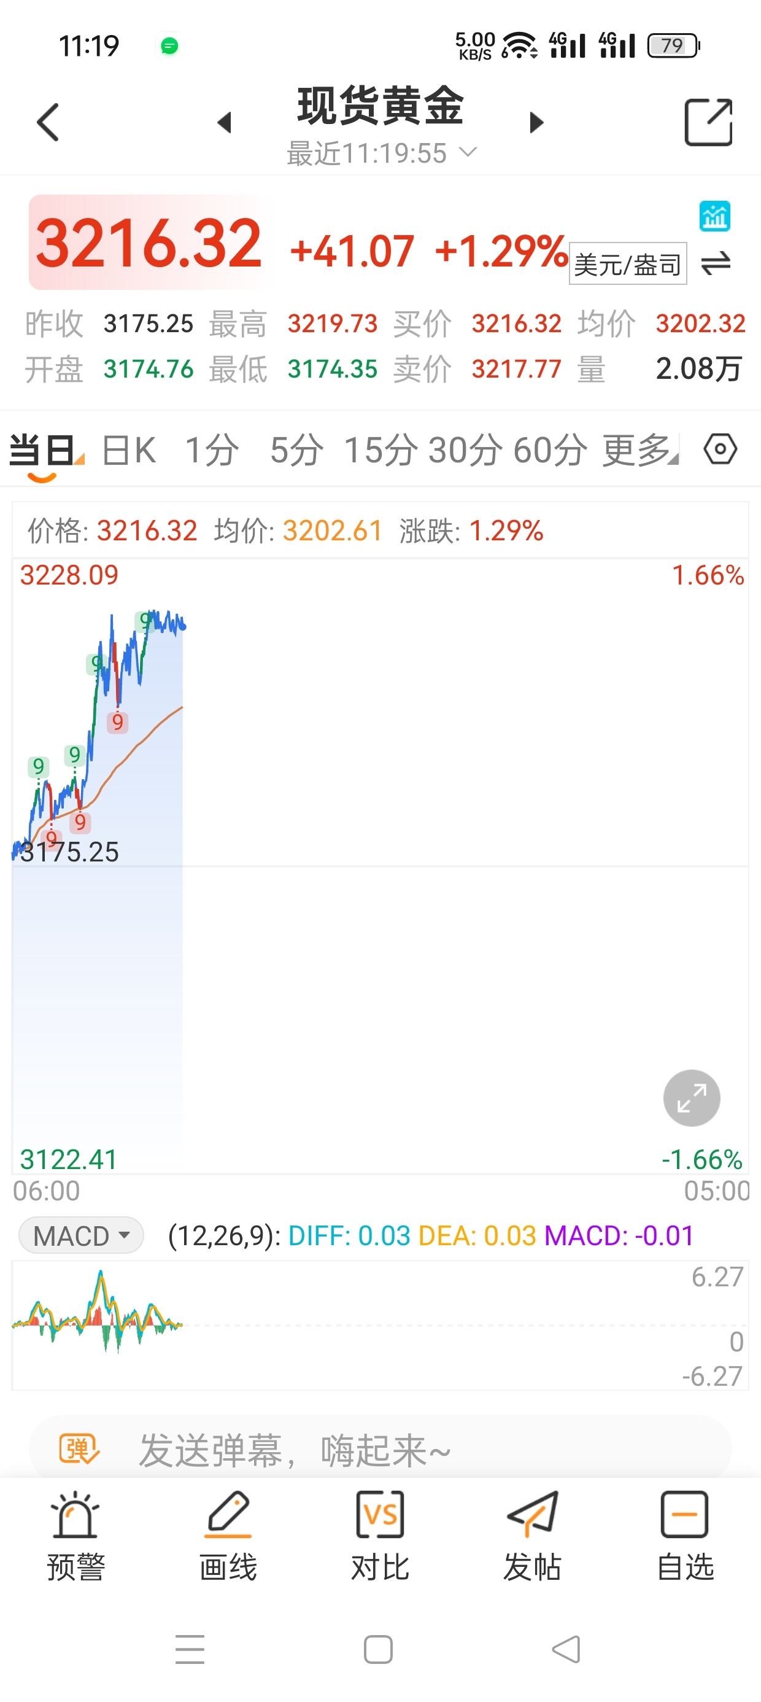761x1702 pixels.
Task: Tap the back arrow icon
Action: (x=48, y=122)
